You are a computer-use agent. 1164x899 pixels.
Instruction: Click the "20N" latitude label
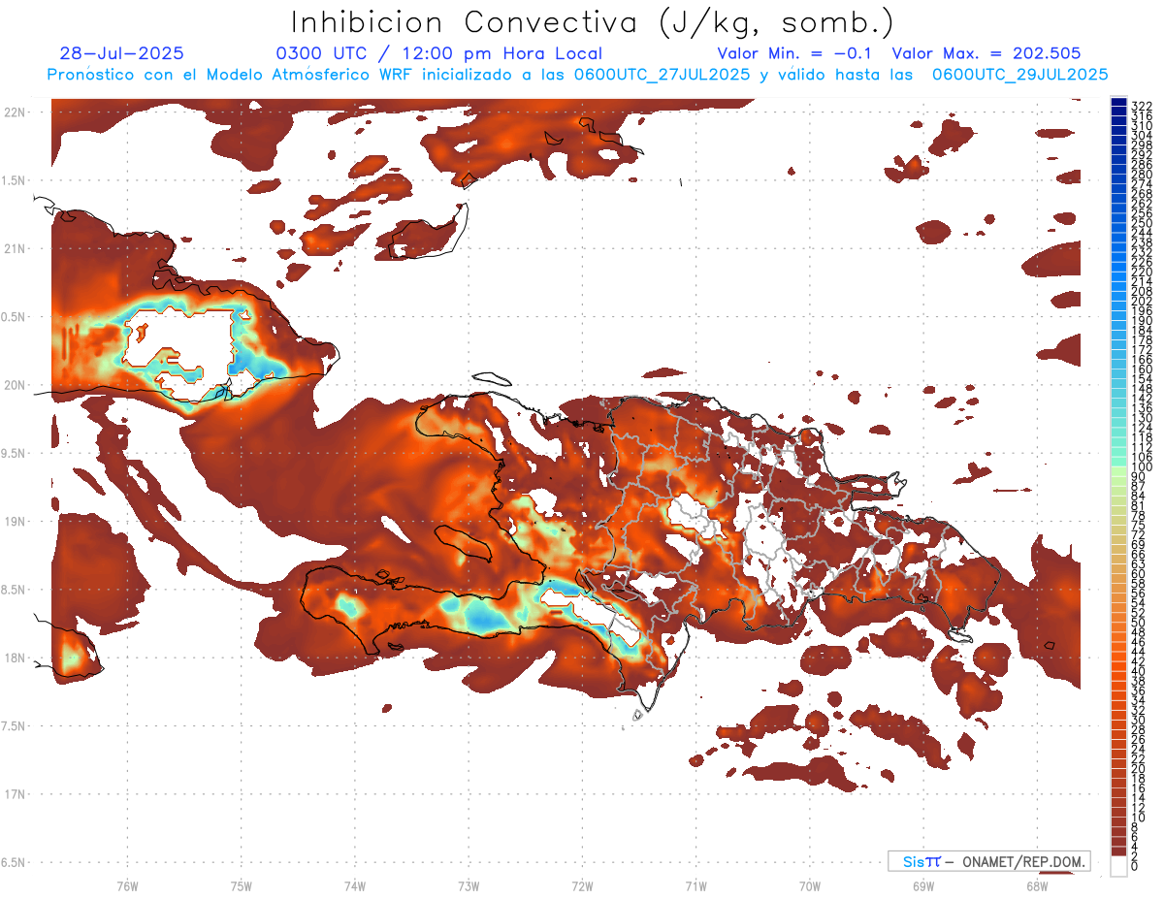(16, 385)
